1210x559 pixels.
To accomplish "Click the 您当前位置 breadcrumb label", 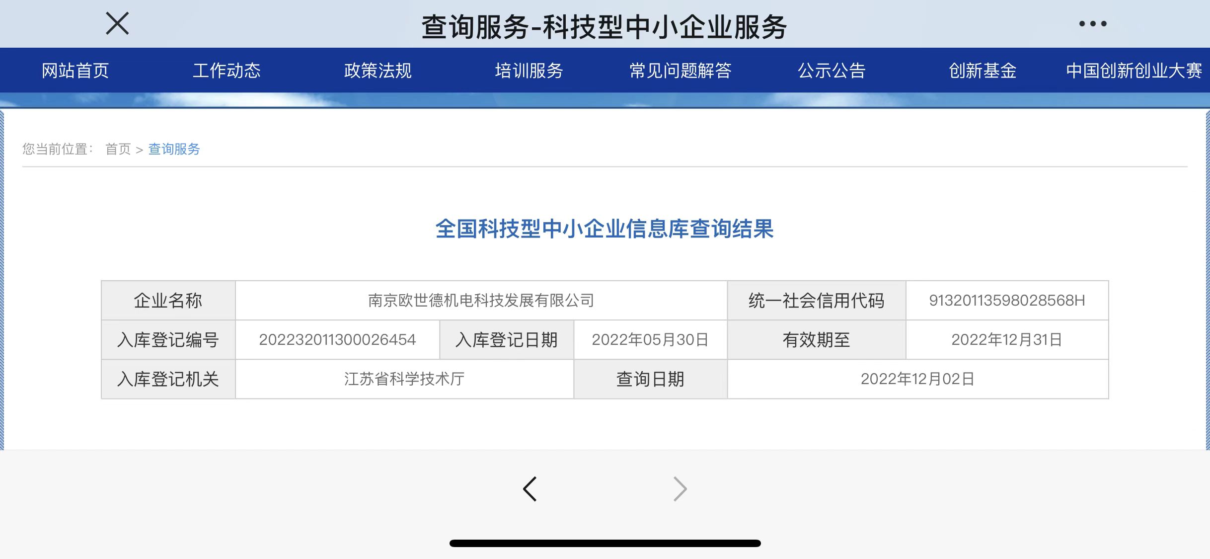I will 58,149.
